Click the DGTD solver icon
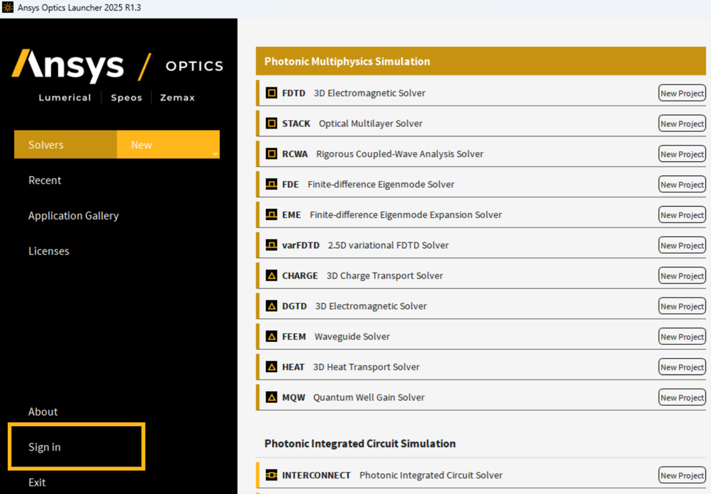Screen dimensions: 711x494 click(271, 305)
